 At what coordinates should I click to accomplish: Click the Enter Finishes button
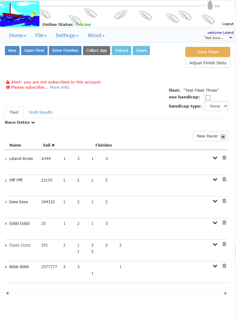(x=65, y=51)
